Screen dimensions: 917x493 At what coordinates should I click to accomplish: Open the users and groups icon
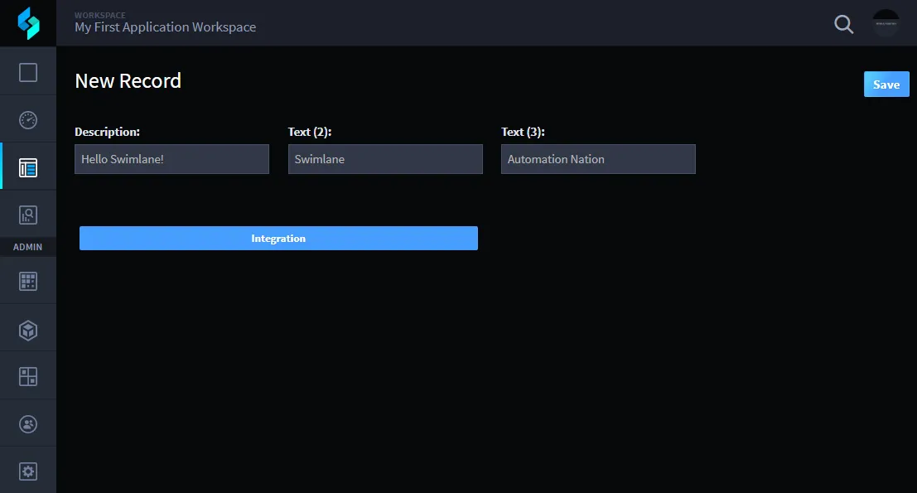[x=28, y=424]
